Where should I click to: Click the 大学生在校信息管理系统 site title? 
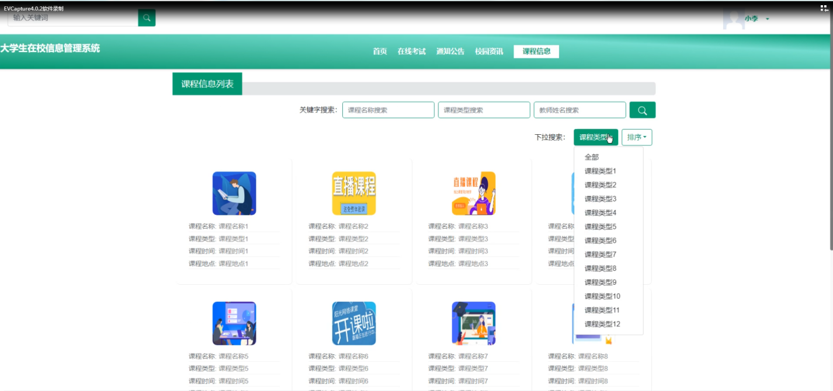[x=50, y=48]
